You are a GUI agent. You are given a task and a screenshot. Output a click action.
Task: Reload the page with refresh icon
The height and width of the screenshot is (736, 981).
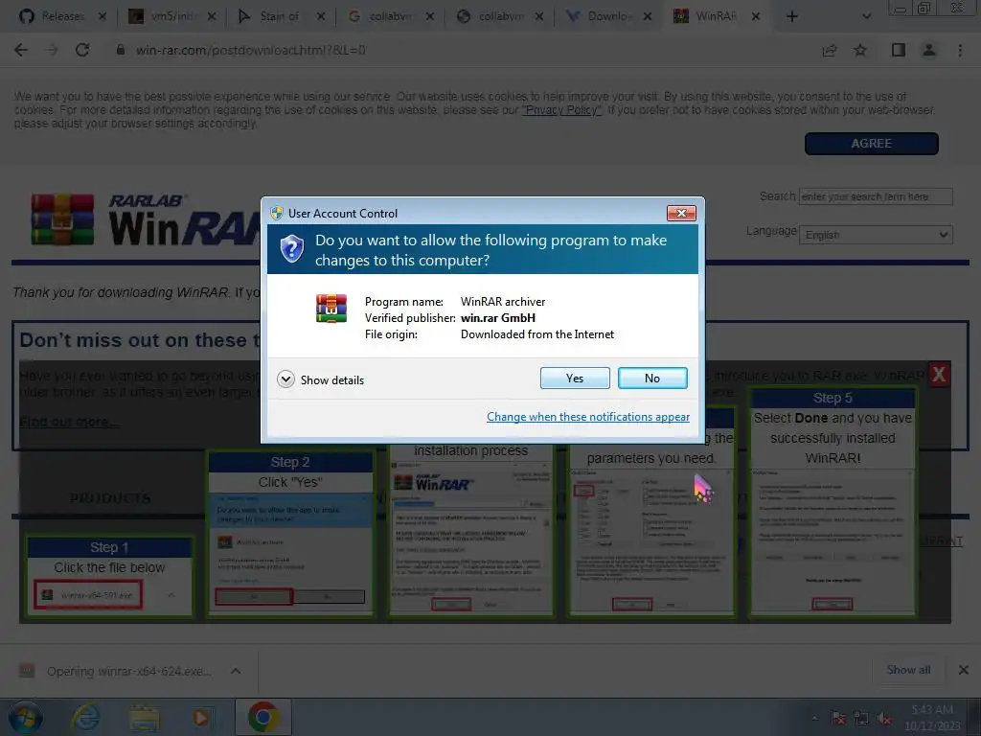[x=82, y=50]
